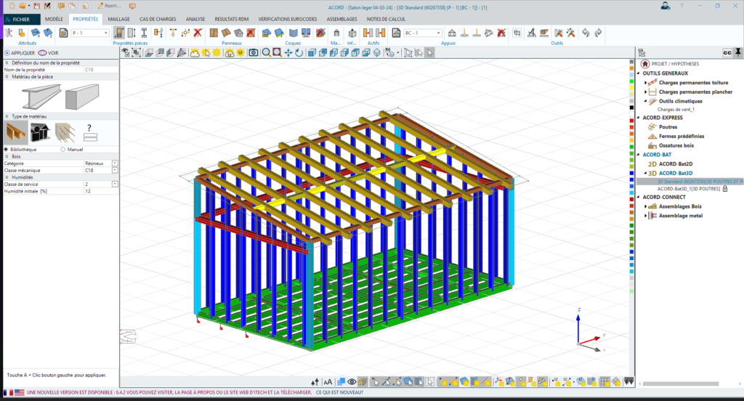This screenshot has width=744, height=401.
Task: Click the save disk icon
Action: click(x=36, y=6)
